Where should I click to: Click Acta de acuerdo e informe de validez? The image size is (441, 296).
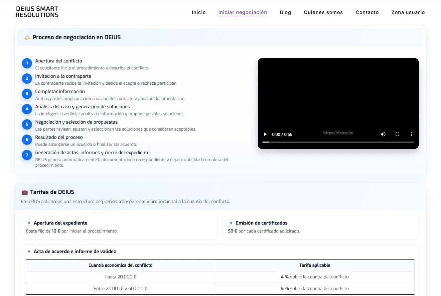click(x=75, y=251)
